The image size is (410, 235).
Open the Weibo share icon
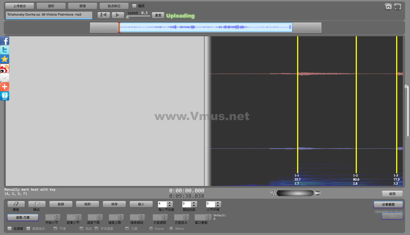[5, 69]
